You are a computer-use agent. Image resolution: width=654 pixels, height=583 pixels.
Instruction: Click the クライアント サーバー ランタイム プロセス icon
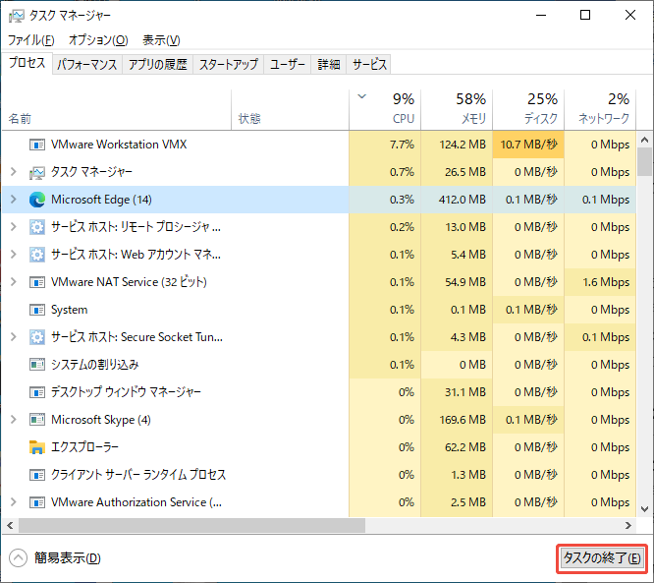pyautogui.click(x=37, y=475)
